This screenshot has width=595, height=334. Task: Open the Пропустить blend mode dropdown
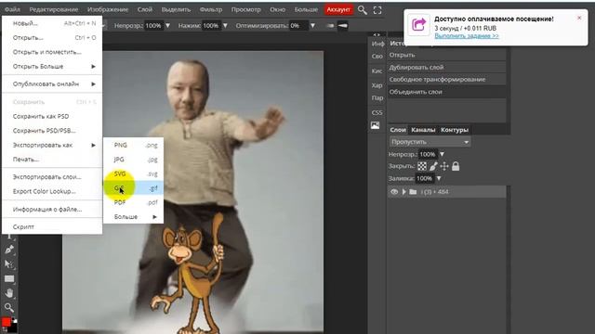tap(430, 142)
